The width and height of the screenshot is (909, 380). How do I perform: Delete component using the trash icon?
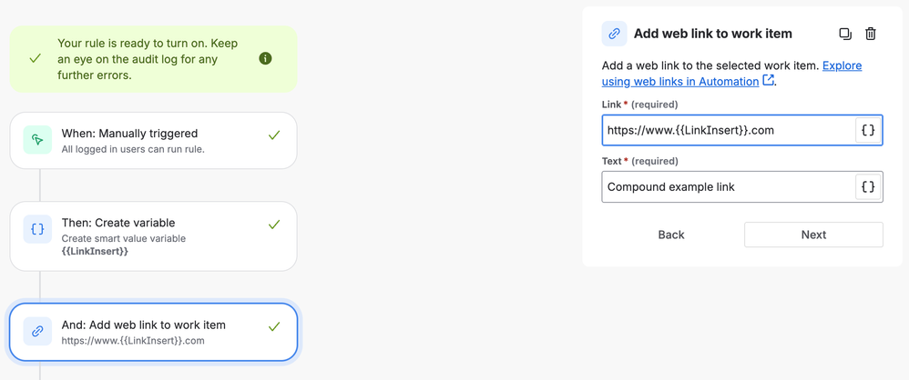pyautogui.click(x=871, y=34)
